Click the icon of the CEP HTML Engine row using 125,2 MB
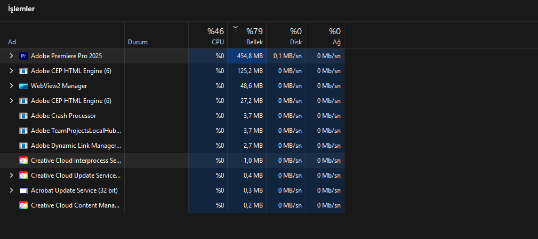 pyautogui.click(x=23, y=71)
